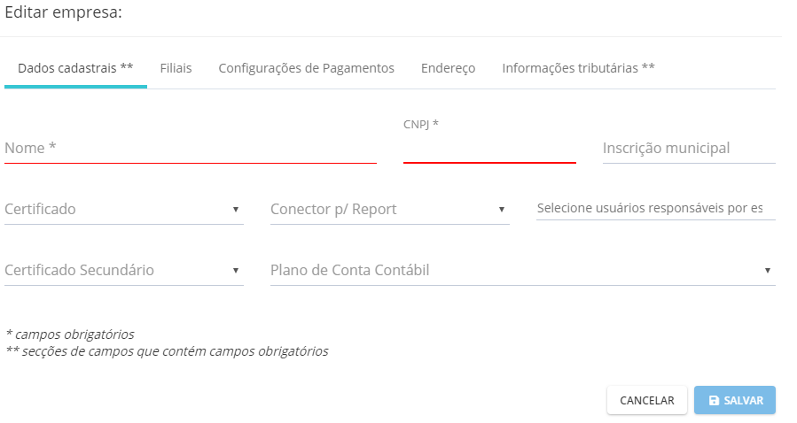The height and width of the screenshot is (423, 797).
Task: Focus the Inscrição municipal field
Action: [x=689, y=149]
